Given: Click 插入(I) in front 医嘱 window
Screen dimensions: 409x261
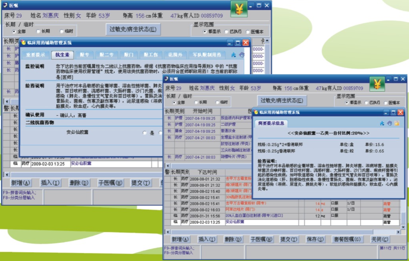Looking at the screenshot, I should (207, 239).
